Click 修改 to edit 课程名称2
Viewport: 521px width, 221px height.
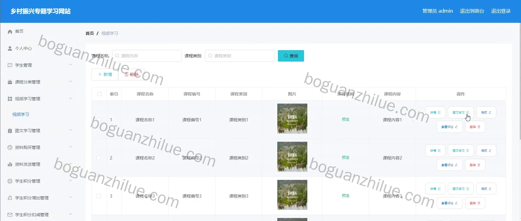[x=486, y=151]
